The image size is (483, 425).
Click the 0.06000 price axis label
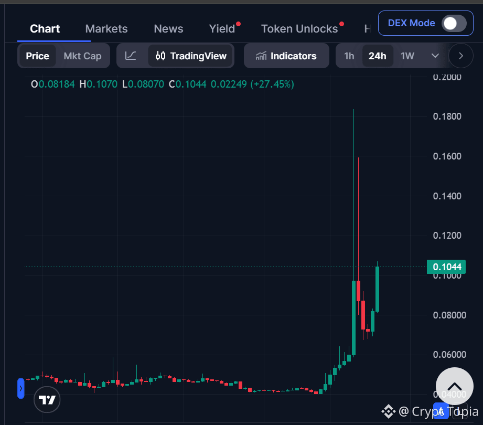(x=449, y=355)
